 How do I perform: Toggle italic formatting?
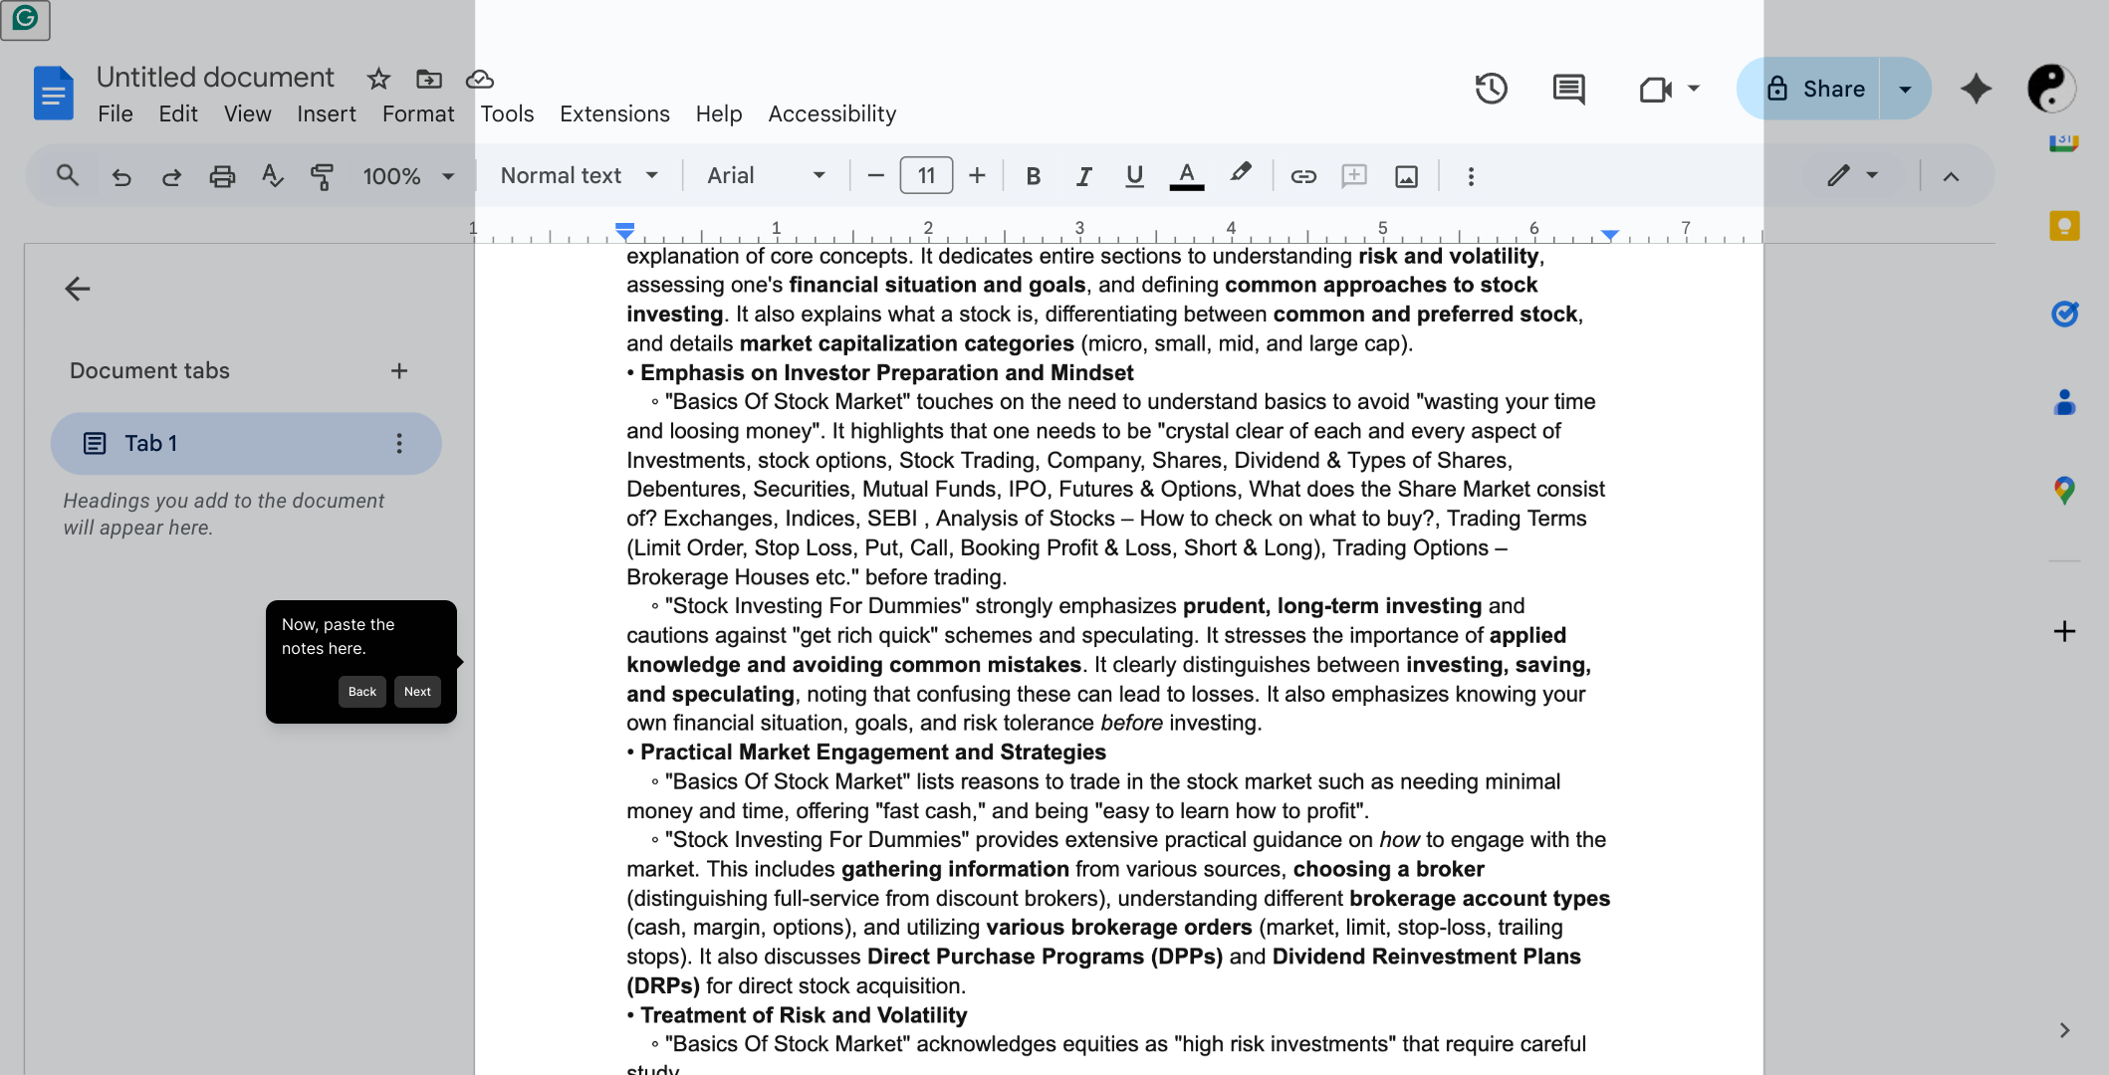tap(1083, 176)
